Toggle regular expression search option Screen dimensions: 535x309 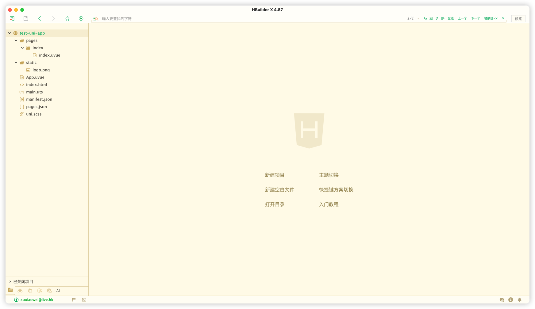click(x=437, y=18)
